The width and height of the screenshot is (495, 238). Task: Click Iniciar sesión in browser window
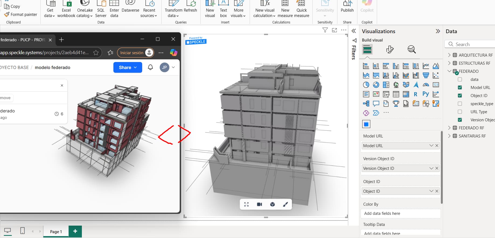coord(135,53)
